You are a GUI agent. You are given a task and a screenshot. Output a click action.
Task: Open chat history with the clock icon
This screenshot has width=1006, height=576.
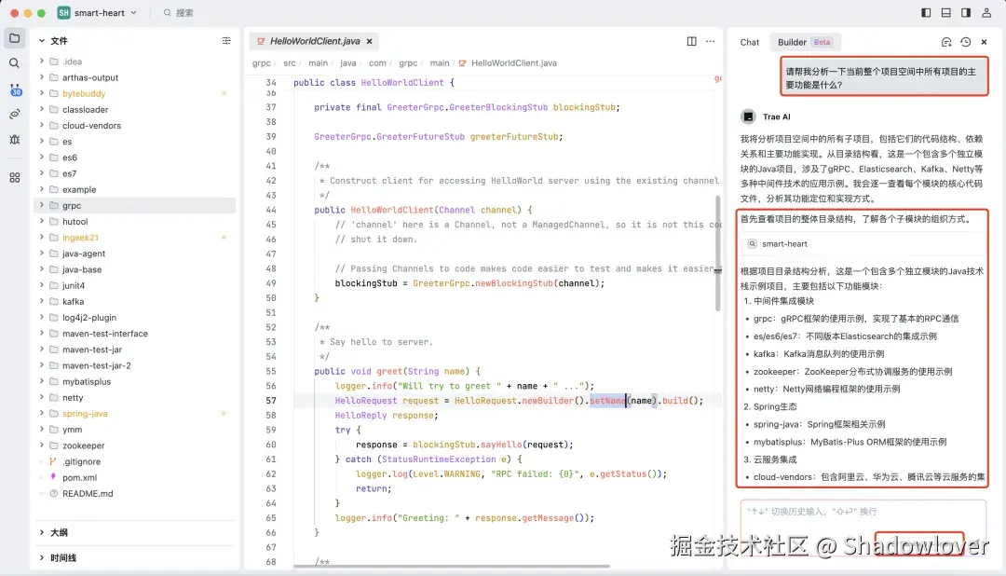coord(966,42)
